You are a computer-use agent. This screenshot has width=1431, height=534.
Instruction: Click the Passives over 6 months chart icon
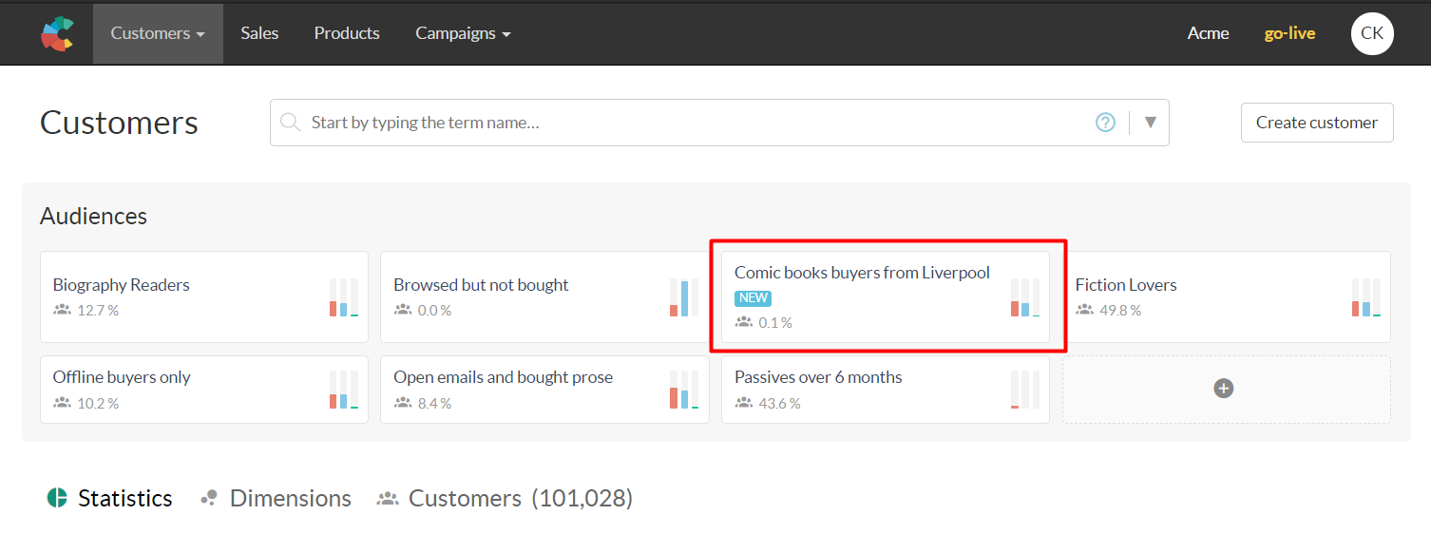click(x=1025, y=390)
